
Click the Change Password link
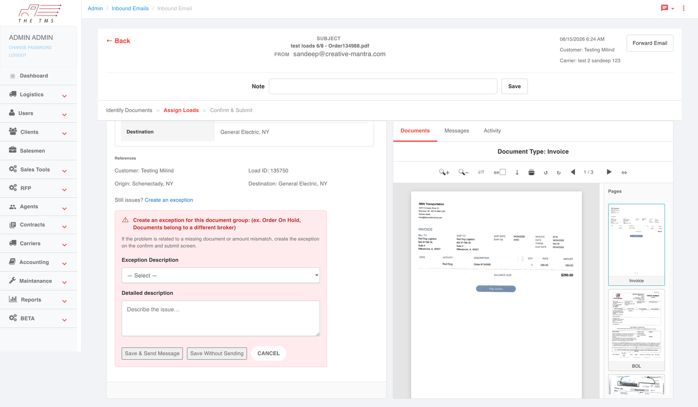click(30, 47)
